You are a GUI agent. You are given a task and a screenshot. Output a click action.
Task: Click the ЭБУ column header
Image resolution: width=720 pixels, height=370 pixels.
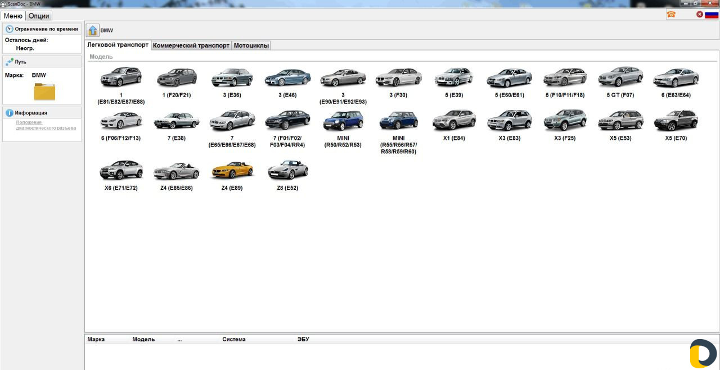tap(303, 339)
